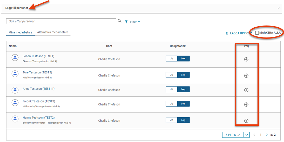Click the funnel filter icon
The height and width of the screenshot is (142, 284).
(x=126, y=22)
